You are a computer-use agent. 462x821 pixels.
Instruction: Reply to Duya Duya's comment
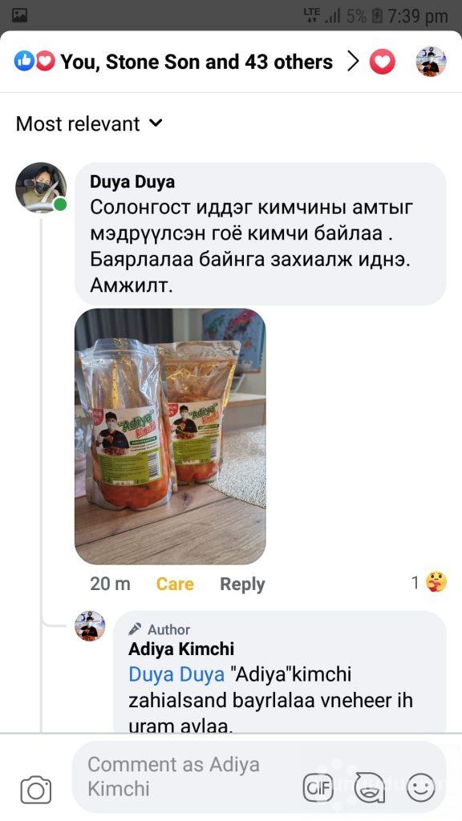[x=242, y=584]
